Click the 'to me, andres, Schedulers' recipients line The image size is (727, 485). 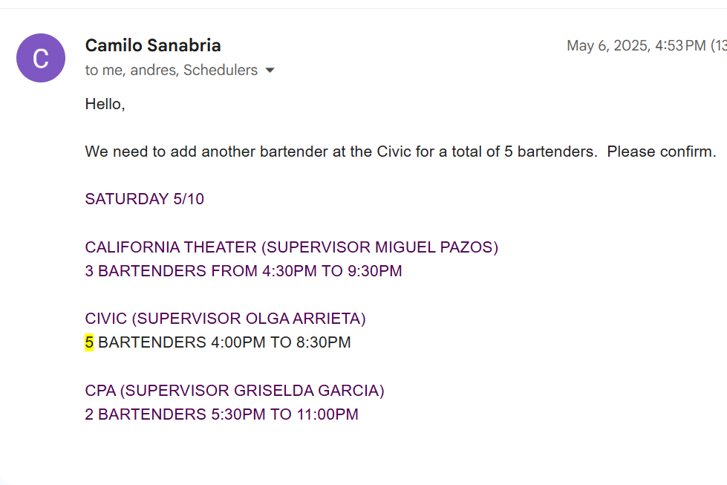[x=171, y=71]
